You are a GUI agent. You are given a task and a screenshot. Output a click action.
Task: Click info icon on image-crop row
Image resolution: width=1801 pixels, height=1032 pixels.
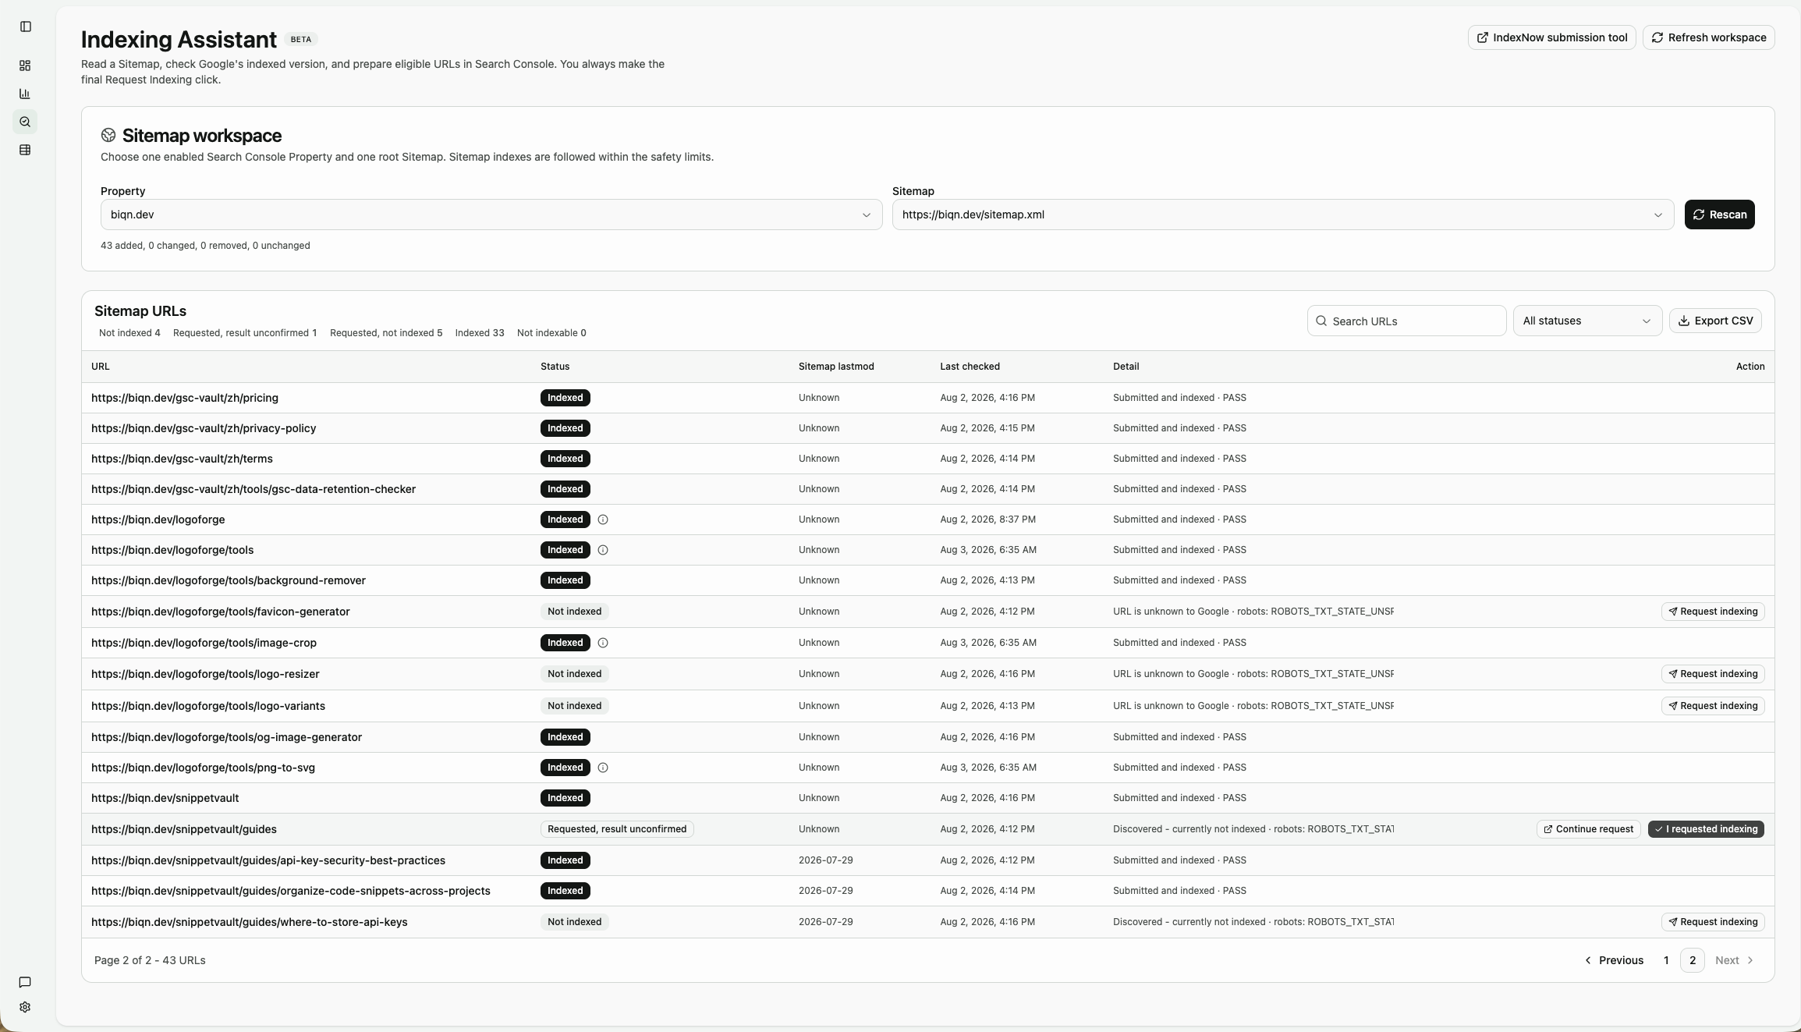(x=603, y=643)
